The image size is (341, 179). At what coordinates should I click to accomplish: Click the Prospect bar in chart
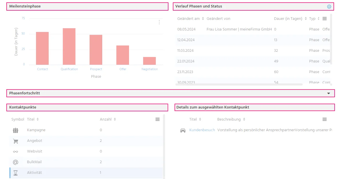96,50
